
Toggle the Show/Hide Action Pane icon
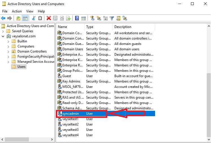tap(84, 18)
